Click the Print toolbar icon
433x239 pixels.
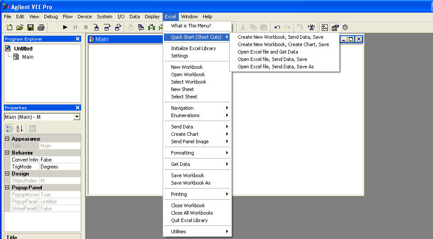tap(41, 27)
